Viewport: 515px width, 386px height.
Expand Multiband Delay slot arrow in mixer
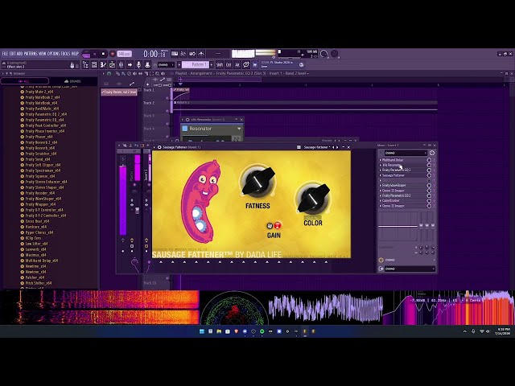click(381, 160)
